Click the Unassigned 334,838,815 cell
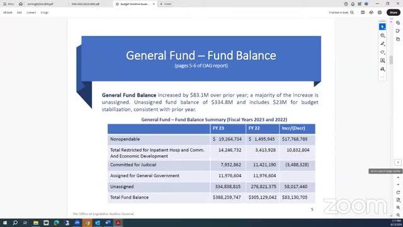403x227 pixels. tap(228, 187)
